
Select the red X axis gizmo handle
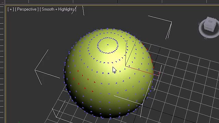pos(142,70)
